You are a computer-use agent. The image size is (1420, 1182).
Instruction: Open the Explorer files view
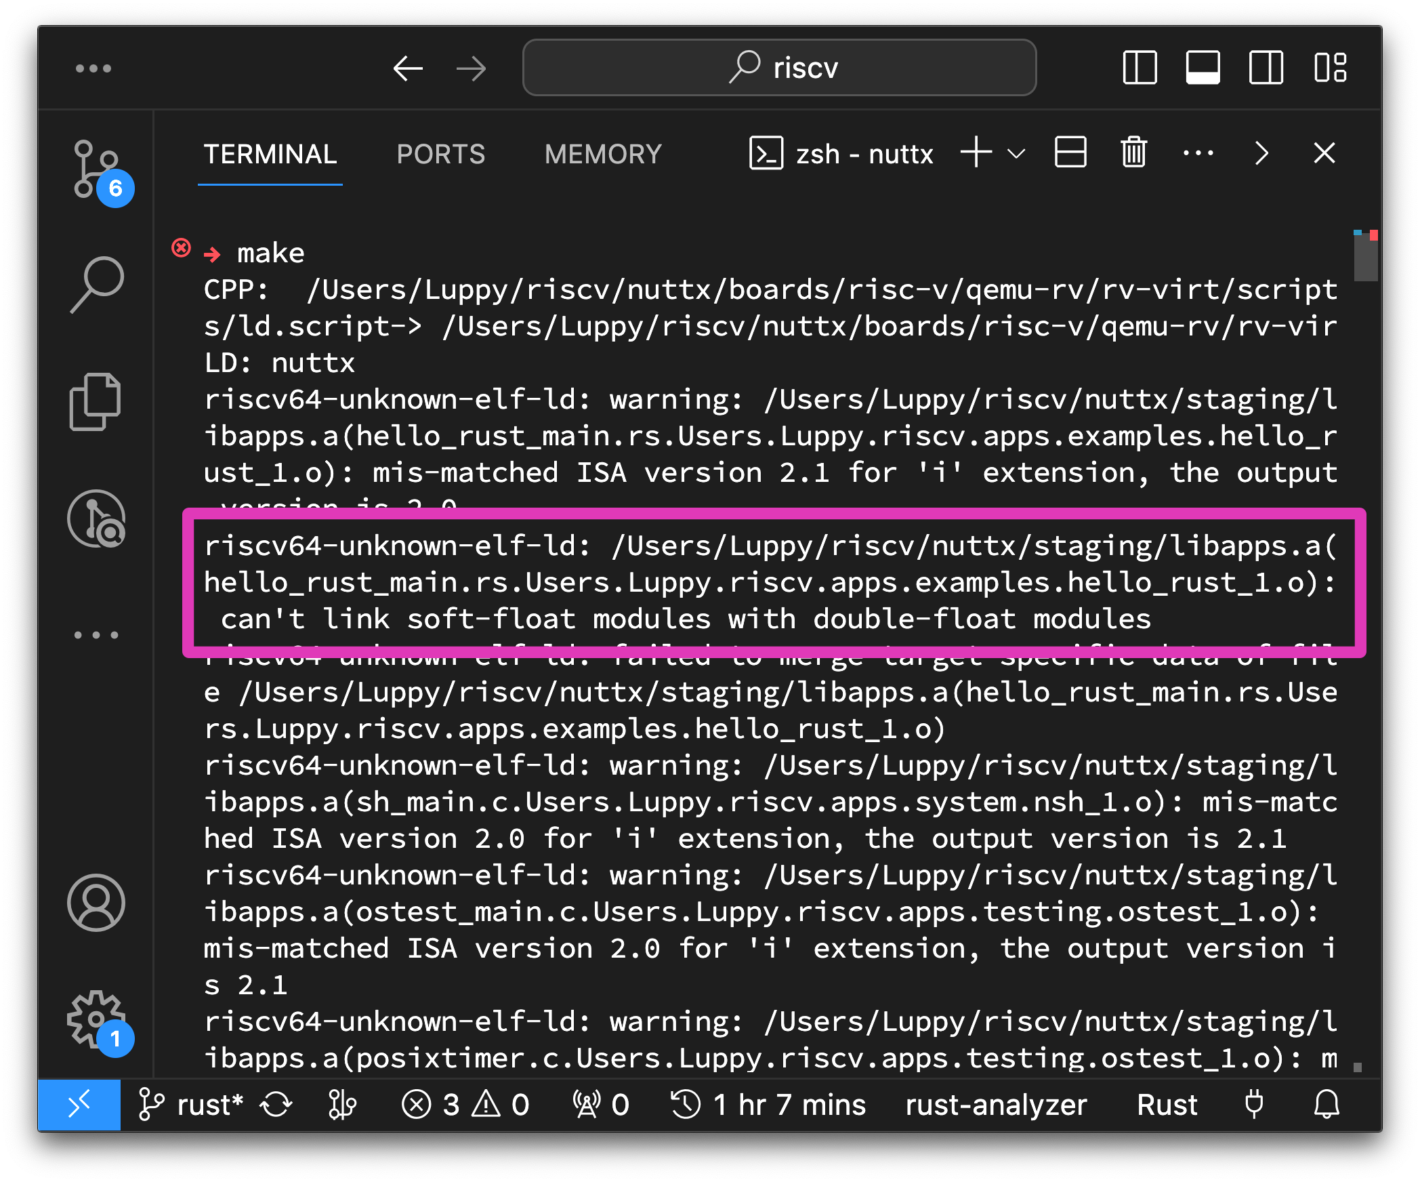[x=95, y=401]
